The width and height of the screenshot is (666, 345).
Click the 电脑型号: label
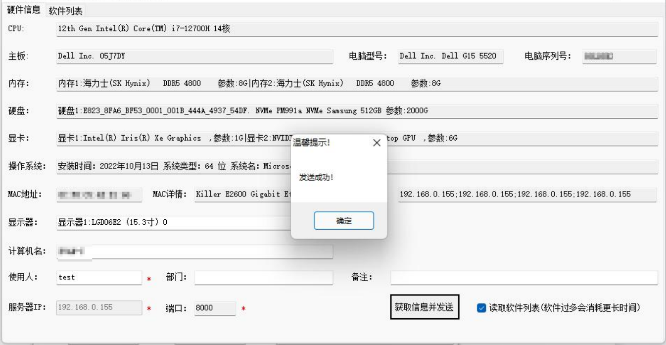tap(368, 56)
